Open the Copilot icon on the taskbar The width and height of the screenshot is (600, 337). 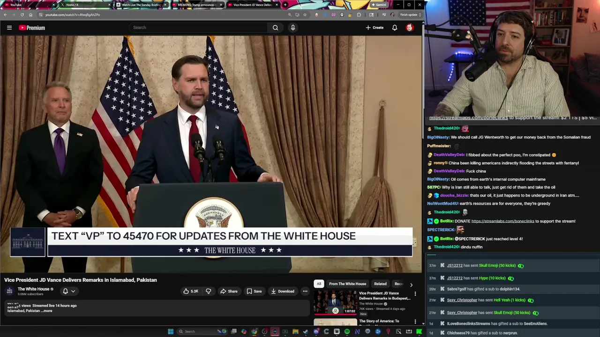click(244, 331)
